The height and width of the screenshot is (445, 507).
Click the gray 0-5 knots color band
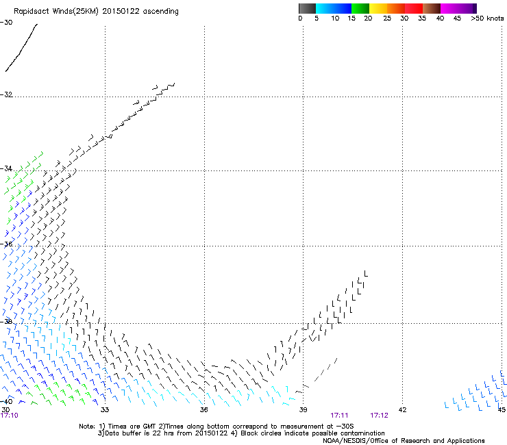coord(307,8)
